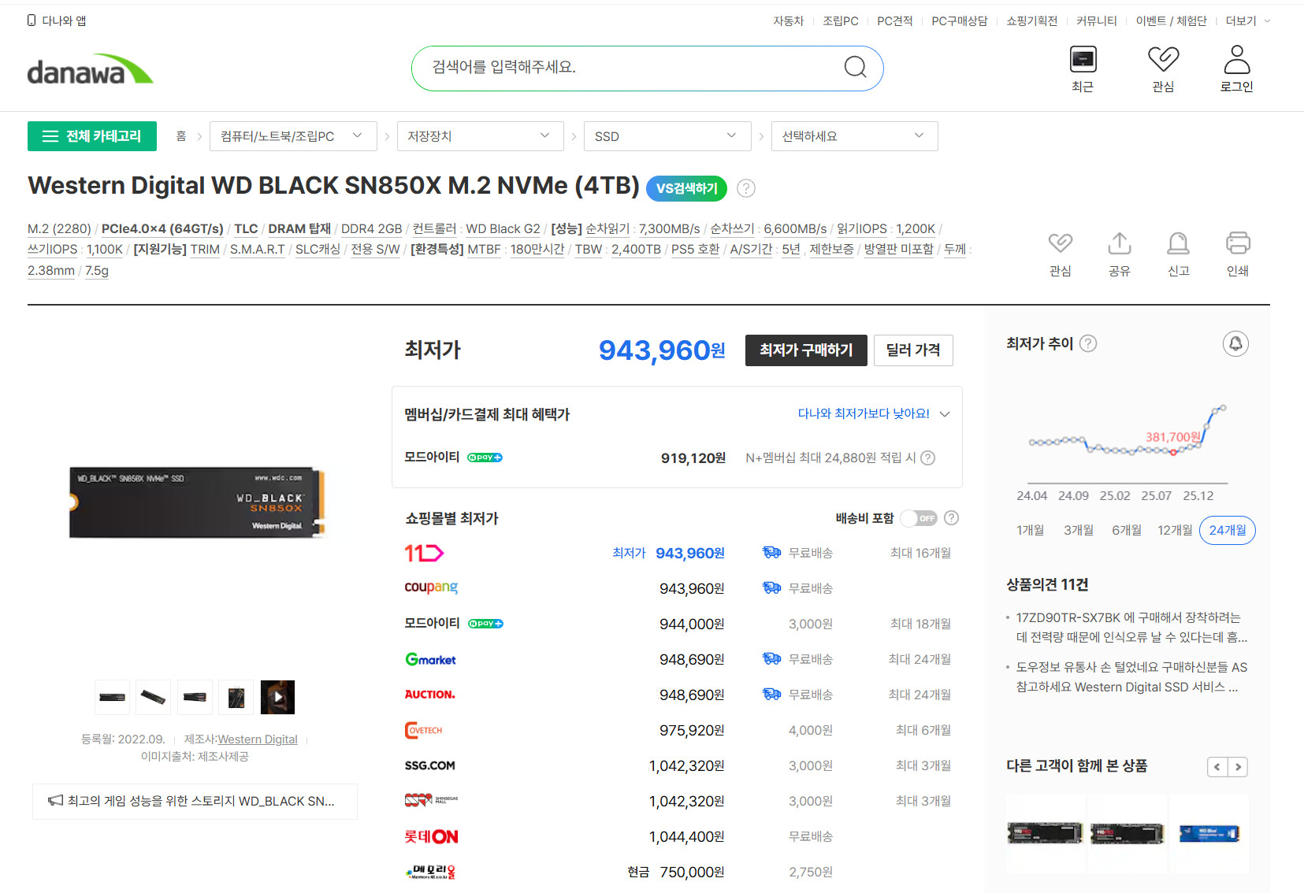The height and width of the screenshot is (893, 1304).
Task: Open the 17ZD90TR-SX7BK product opinion
Action: (1131, 628)
